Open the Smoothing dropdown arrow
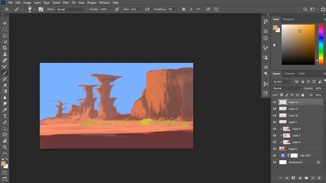The image size is (326, 183). tap(177, 9)
